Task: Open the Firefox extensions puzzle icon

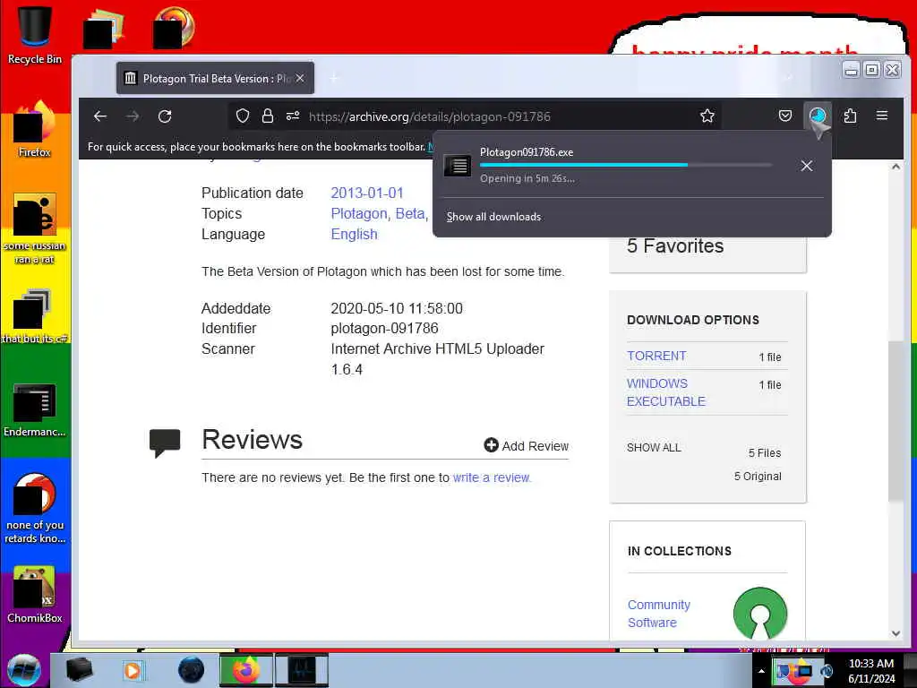Action: click(850, 116)
